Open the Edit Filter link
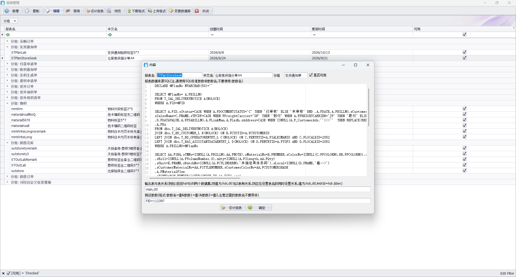The image size is (516, 277). click(507, 273)
